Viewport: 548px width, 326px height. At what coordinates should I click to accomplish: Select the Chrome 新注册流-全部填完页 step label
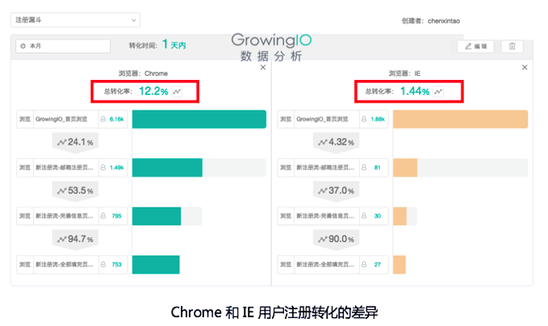pos(65,265)
